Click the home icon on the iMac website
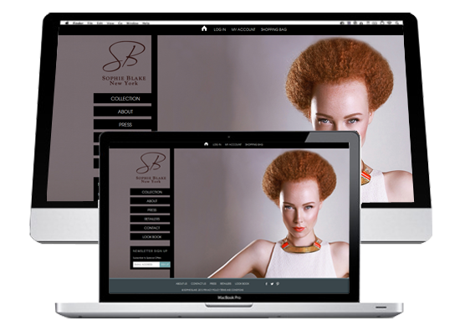The height and width of the screenshot is (331, 460). coord(204,28)
